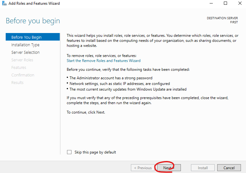
Task: Select Results step in sidebar
Action: (17, 82)
